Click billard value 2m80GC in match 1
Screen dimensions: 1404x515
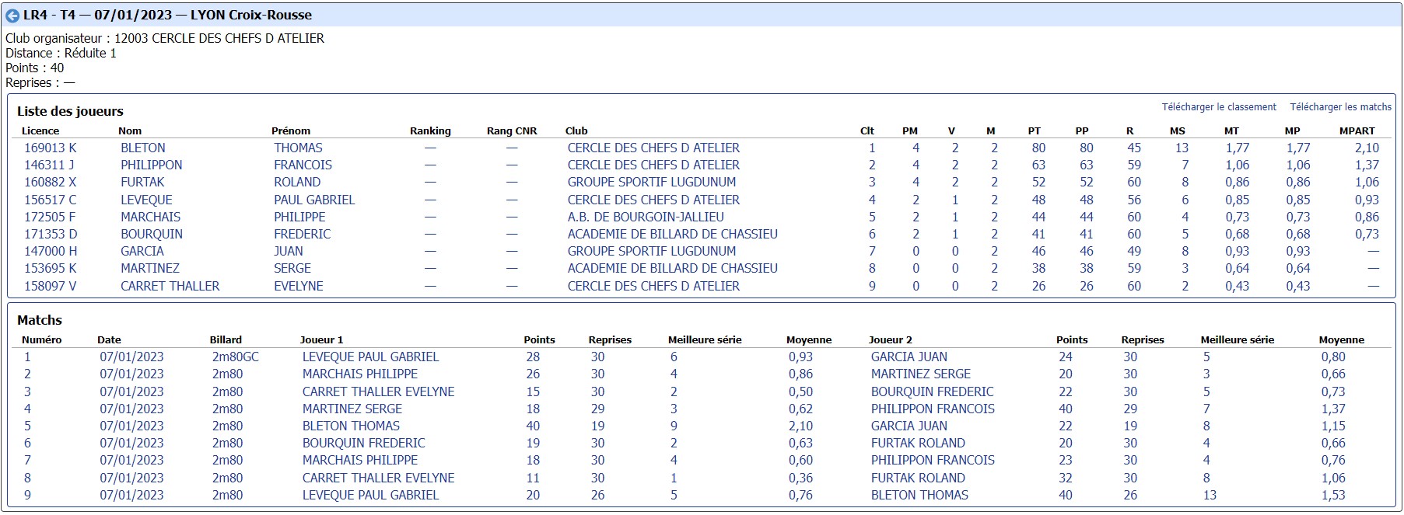click(236, 357)
